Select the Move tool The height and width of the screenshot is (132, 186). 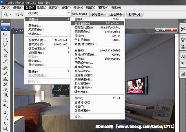(x=5, y=34)
